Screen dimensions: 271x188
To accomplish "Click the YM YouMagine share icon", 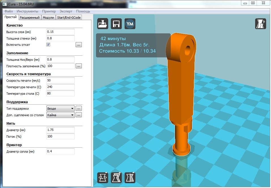I will click(x=130, y=24).
